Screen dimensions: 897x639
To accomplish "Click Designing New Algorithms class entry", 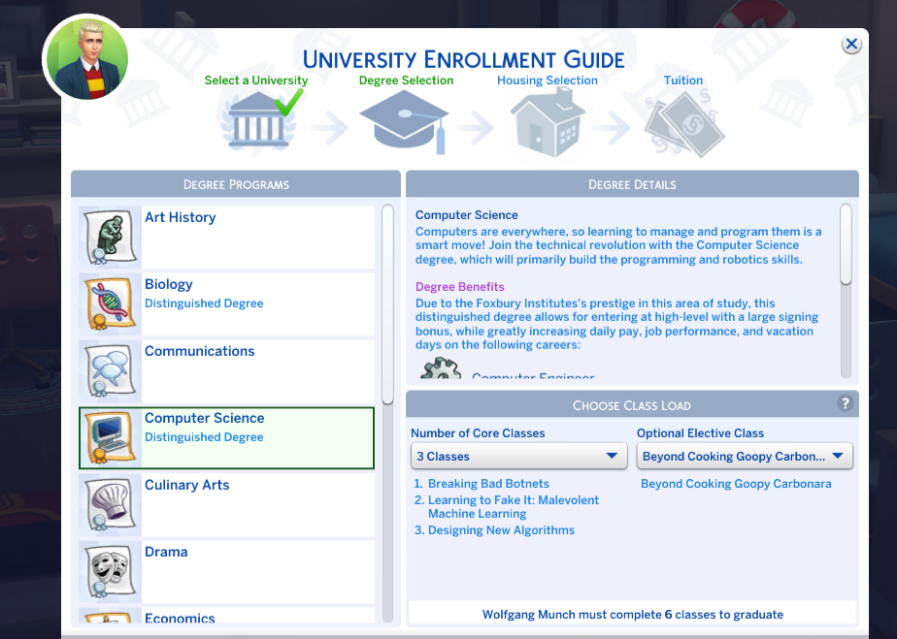I will tap(501, 530).
